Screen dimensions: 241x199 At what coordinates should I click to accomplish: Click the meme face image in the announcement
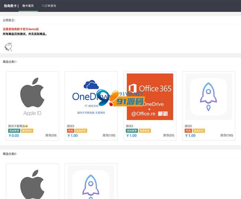point(8,47)
